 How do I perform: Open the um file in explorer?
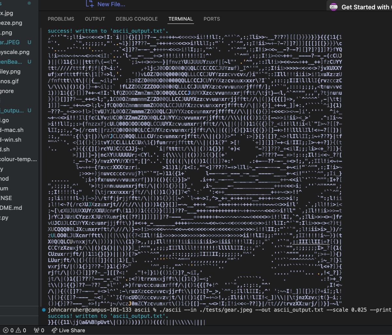[4, 189]
